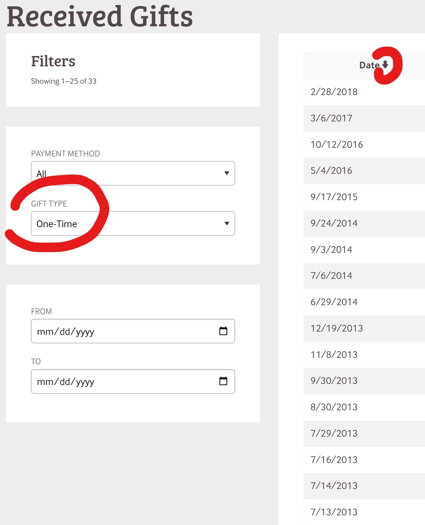Open the 9/24/2014 gift row
The image size is (425, 525).
pyautogui.click(x=334, y=223)
